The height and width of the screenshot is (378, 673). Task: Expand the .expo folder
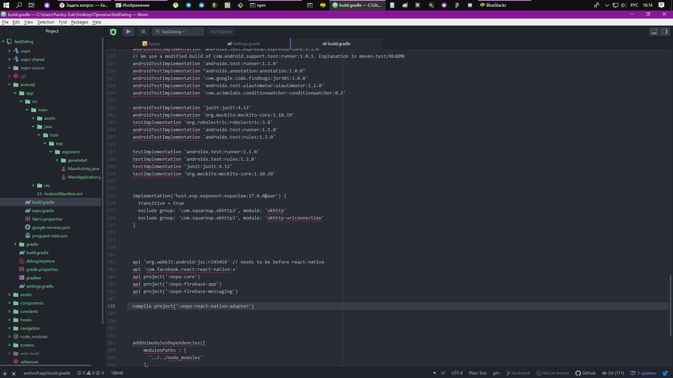pos(9,51)
